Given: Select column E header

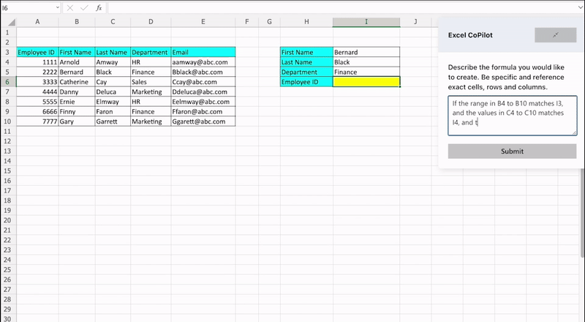Looking at the screenshot, I should pyautogui.click(x=203, y=22).
